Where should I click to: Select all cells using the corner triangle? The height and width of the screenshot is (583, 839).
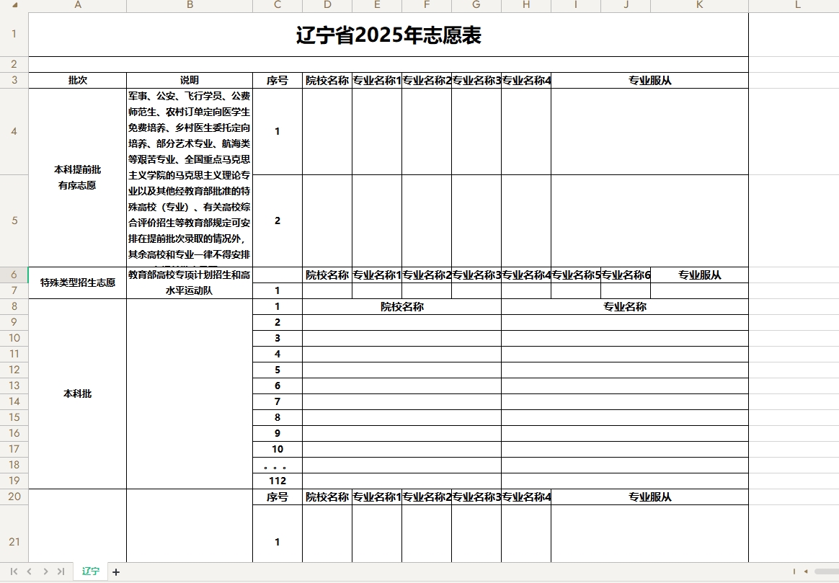click(13, 6)
